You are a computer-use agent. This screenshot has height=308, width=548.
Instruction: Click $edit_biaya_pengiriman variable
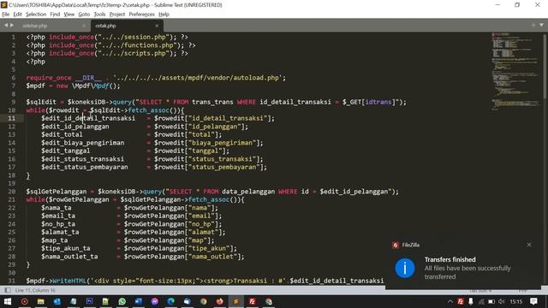click(x=83, y=143)
